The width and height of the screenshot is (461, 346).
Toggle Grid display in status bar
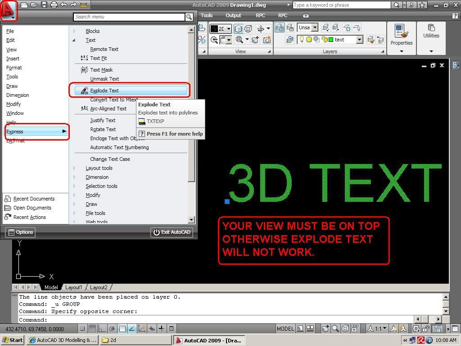click(92, 329)
